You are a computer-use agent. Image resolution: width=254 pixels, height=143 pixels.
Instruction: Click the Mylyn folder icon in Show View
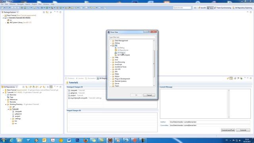[x=113, y=76]
